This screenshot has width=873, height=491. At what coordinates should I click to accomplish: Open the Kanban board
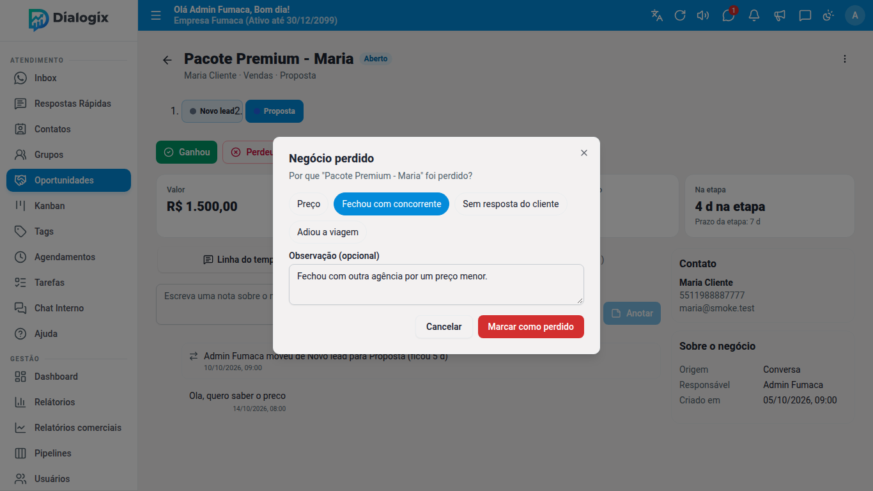(x=69, y=206)
